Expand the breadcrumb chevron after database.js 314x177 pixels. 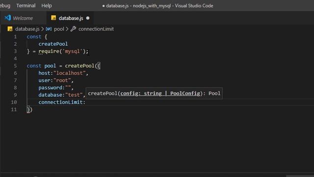point(43,29)
